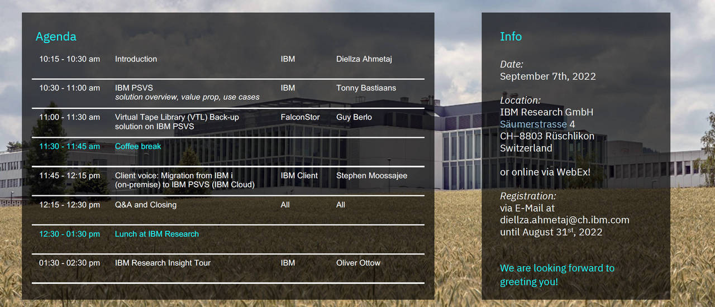Click IBM company in IBM PSVS row
This screenshot has height=307, width=715.
[x=288, y=88]
